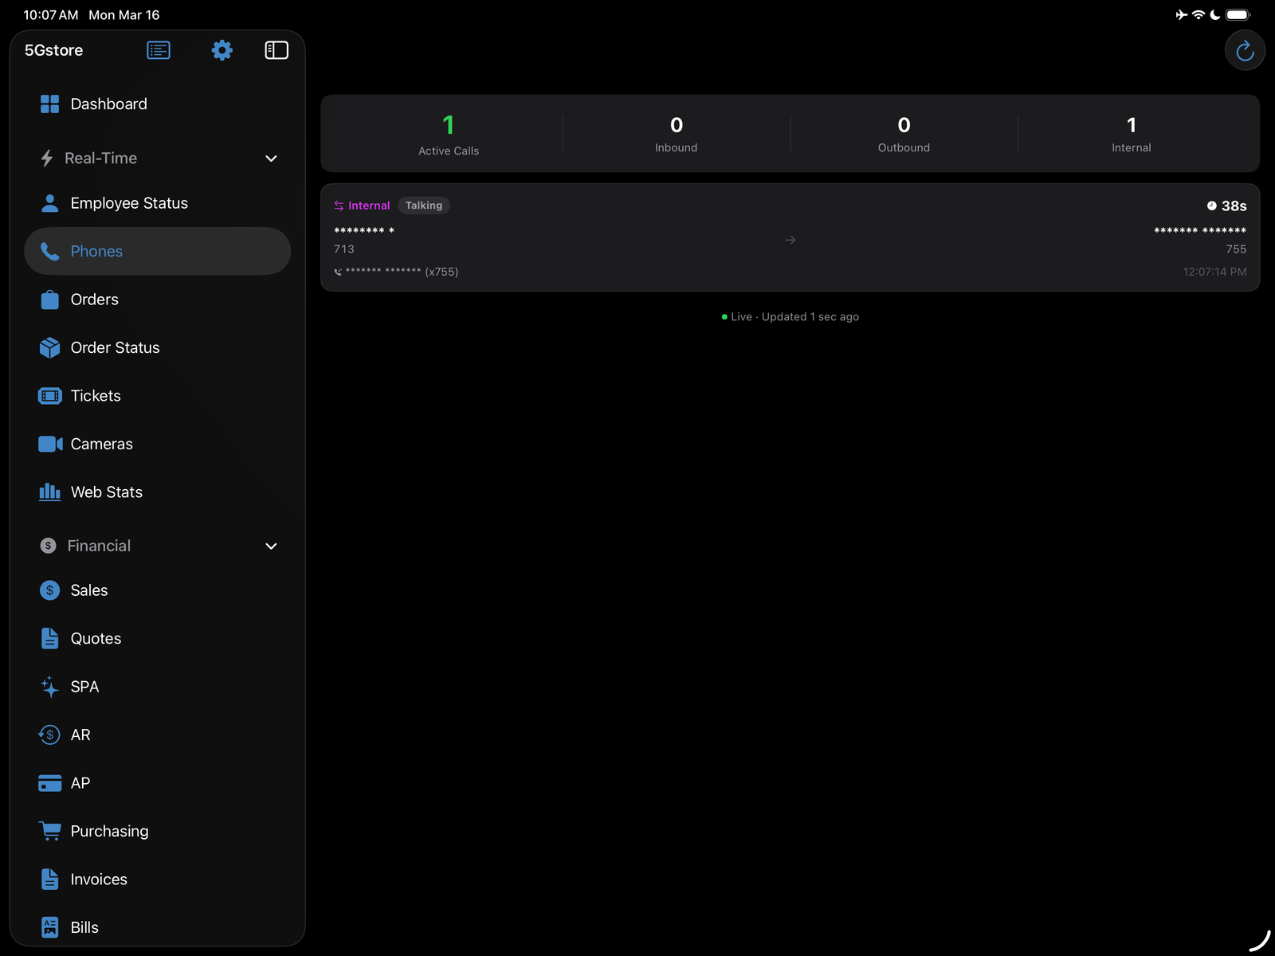Click the Orders bag icon
This screenshot has width=1275, height=956.
49,299
